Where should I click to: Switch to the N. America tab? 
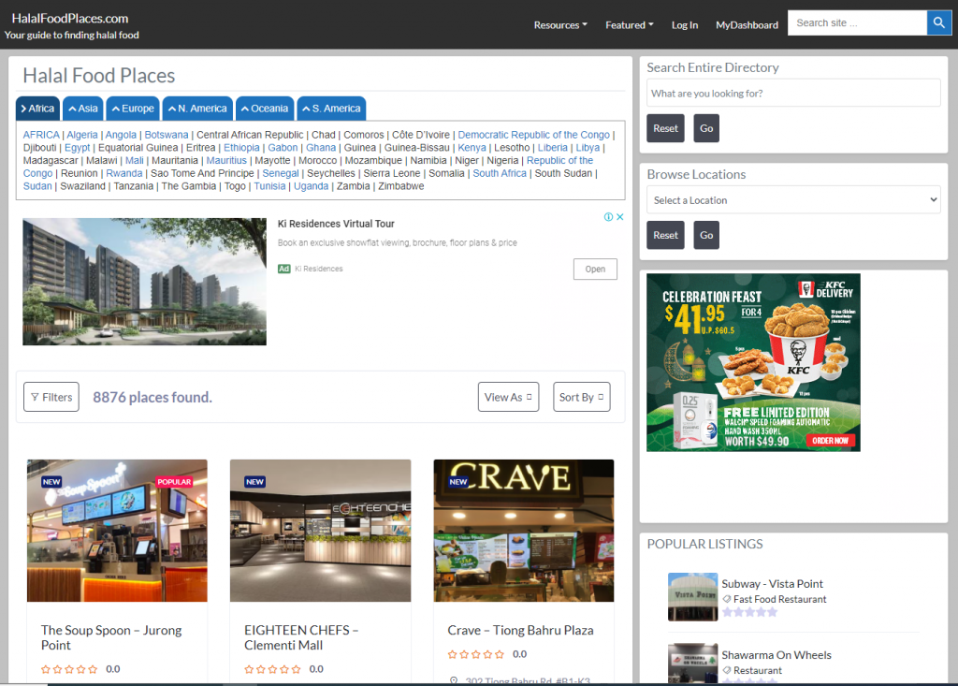pyautogui.click(x=197, y=109)
